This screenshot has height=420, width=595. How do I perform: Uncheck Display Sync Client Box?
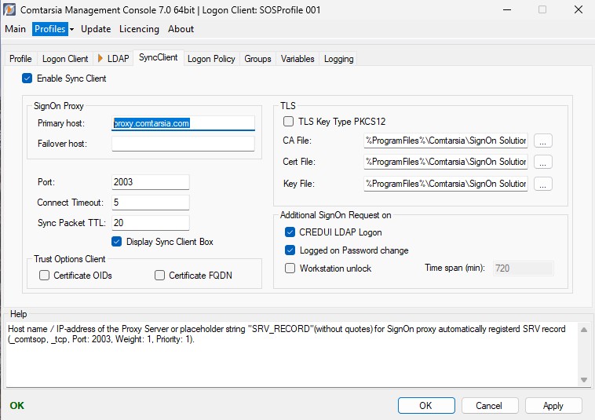point(117,242)
